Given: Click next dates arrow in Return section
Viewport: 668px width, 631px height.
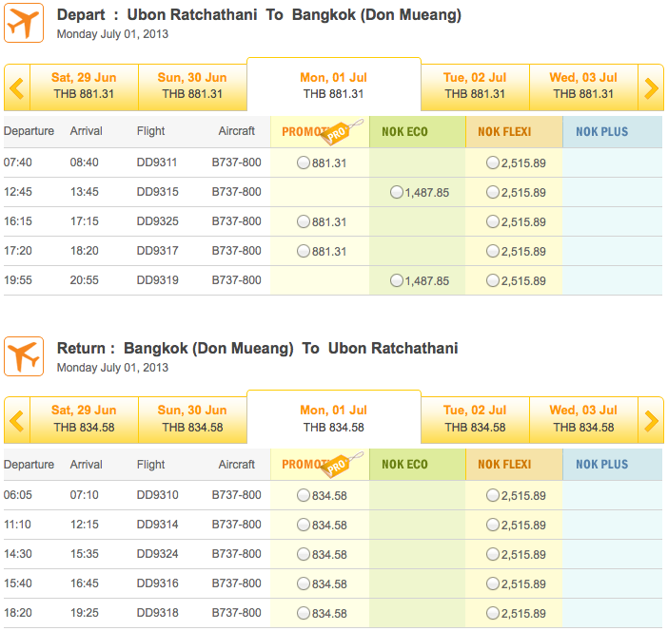Looking at the screenshot, I should point(652,420).
